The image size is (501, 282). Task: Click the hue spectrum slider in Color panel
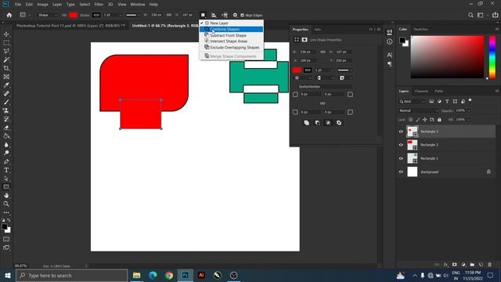(x=492, y=57)
